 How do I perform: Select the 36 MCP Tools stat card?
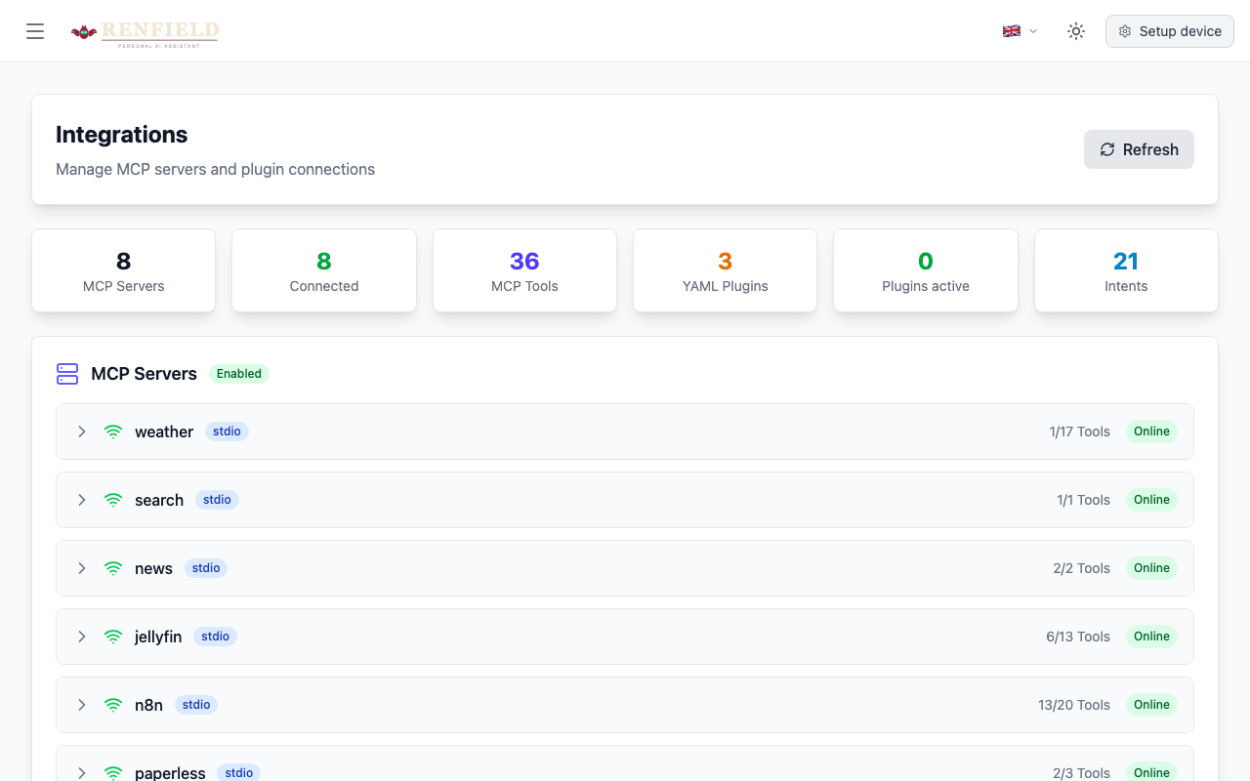pos(524,270)
